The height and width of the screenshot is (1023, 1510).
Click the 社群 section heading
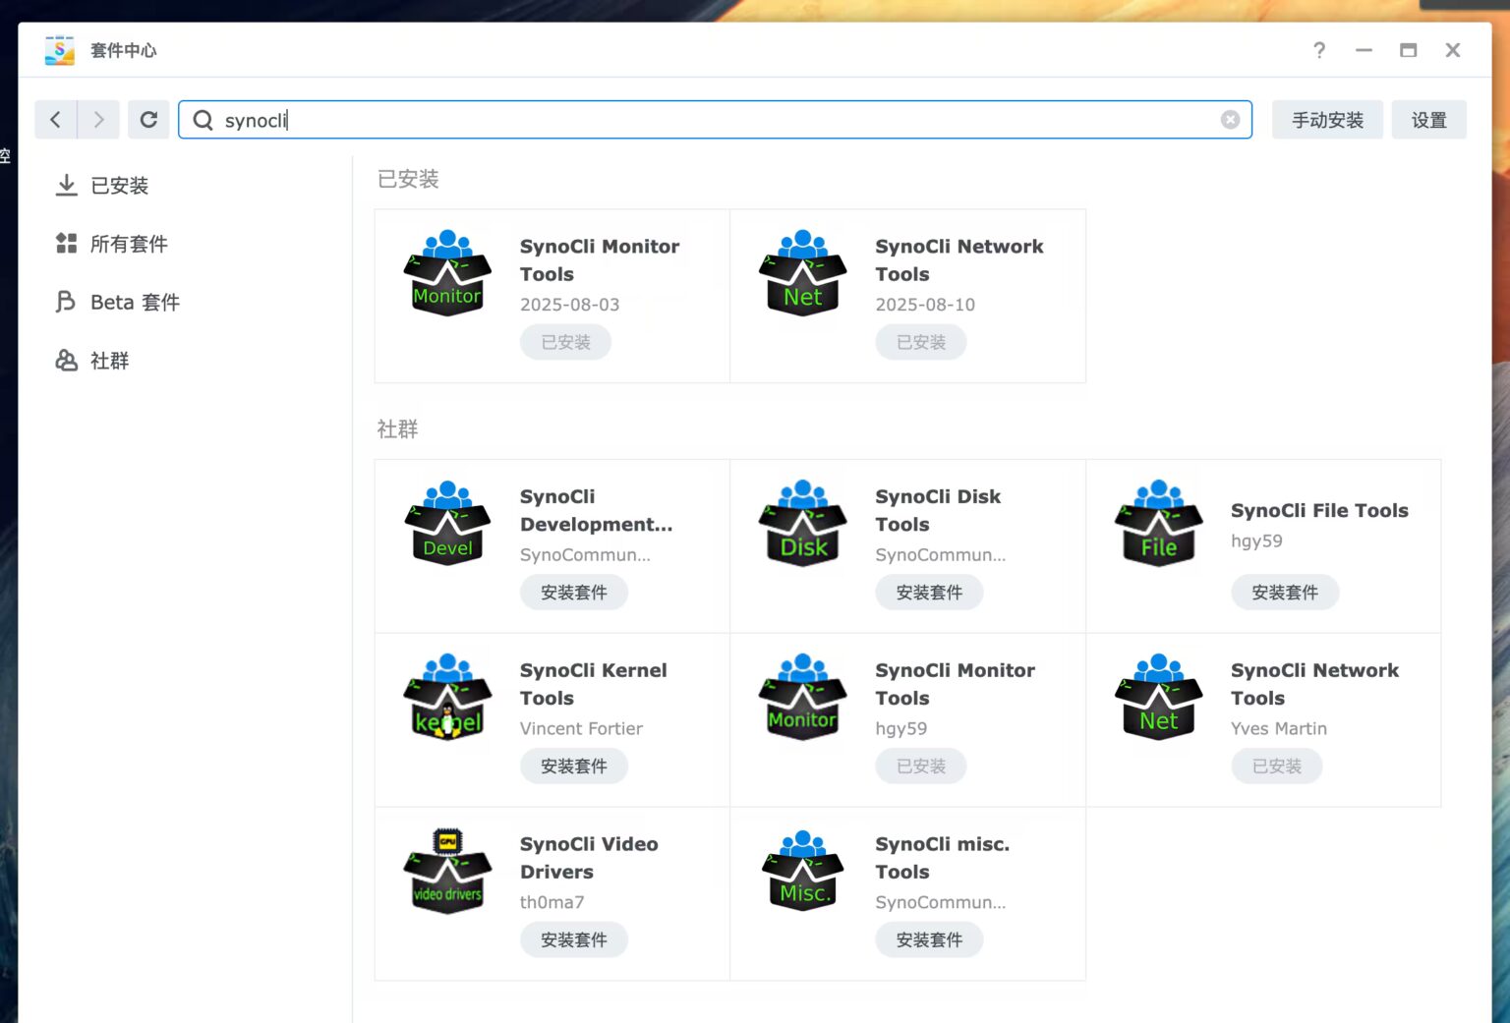(x=397, y=429)
